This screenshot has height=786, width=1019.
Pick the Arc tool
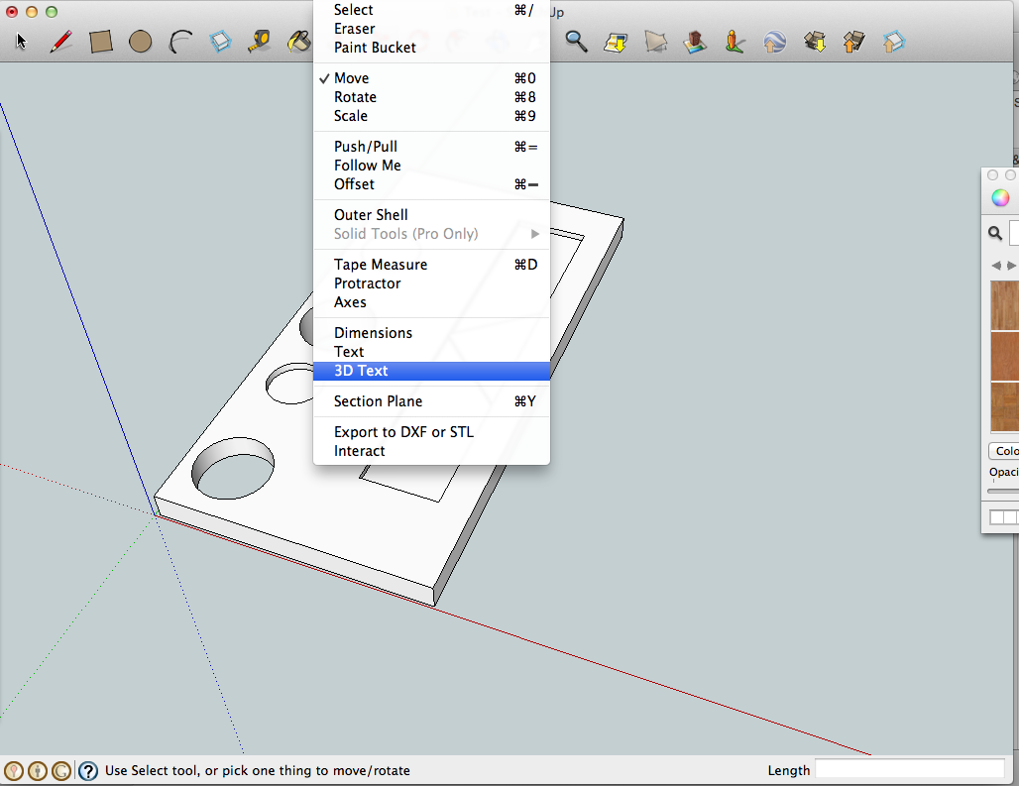pos(180,42)
